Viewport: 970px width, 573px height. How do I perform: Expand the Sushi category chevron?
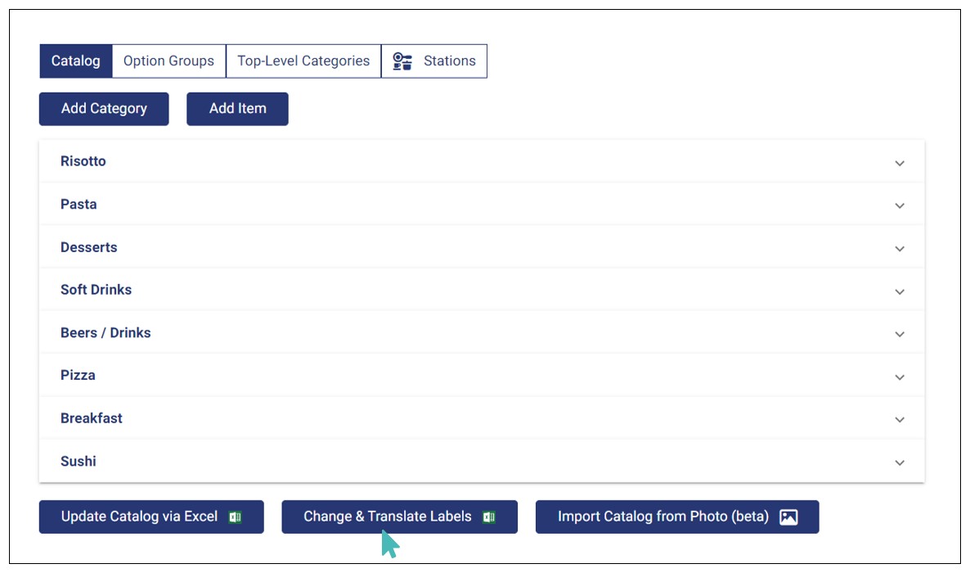click(x=900, y=462)
